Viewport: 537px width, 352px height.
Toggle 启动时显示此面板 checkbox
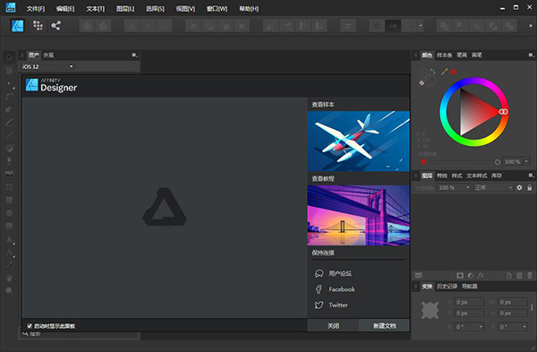[30, 326]
